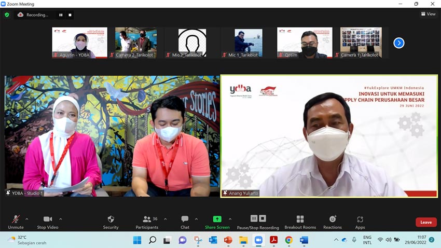Stop recording from bottom toolbar stop icon

click(263, 218)
